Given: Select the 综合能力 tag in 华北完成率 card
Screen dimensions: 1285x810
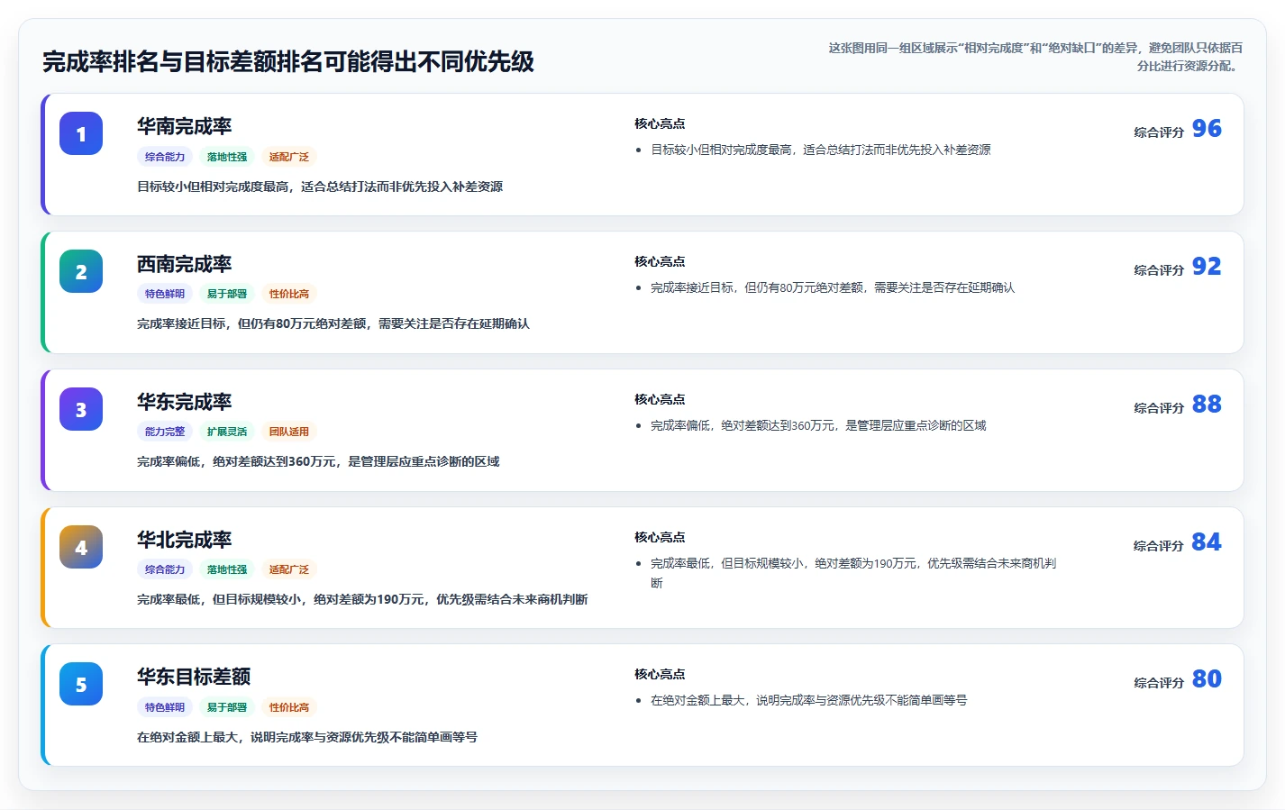Looking at the screenshot, I should tap(165, 569).
